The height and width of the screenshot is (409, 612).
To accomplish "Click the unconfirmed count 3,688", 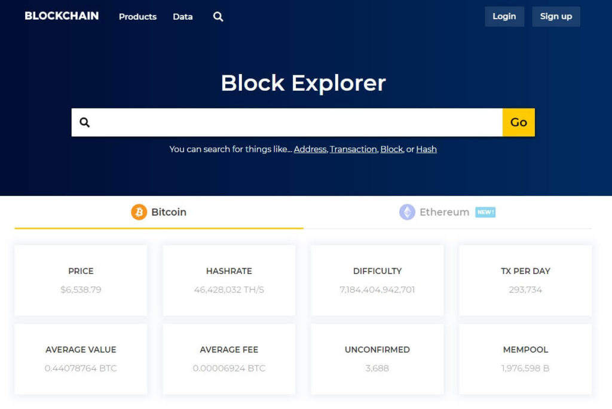I will tap(378, 368).
